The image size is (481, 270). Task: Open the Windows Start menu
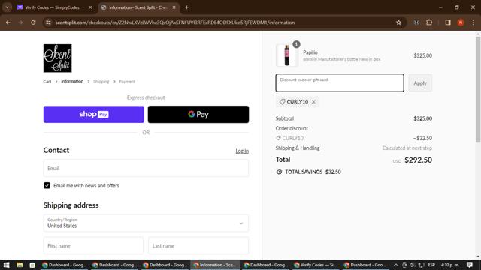(7, 265)
